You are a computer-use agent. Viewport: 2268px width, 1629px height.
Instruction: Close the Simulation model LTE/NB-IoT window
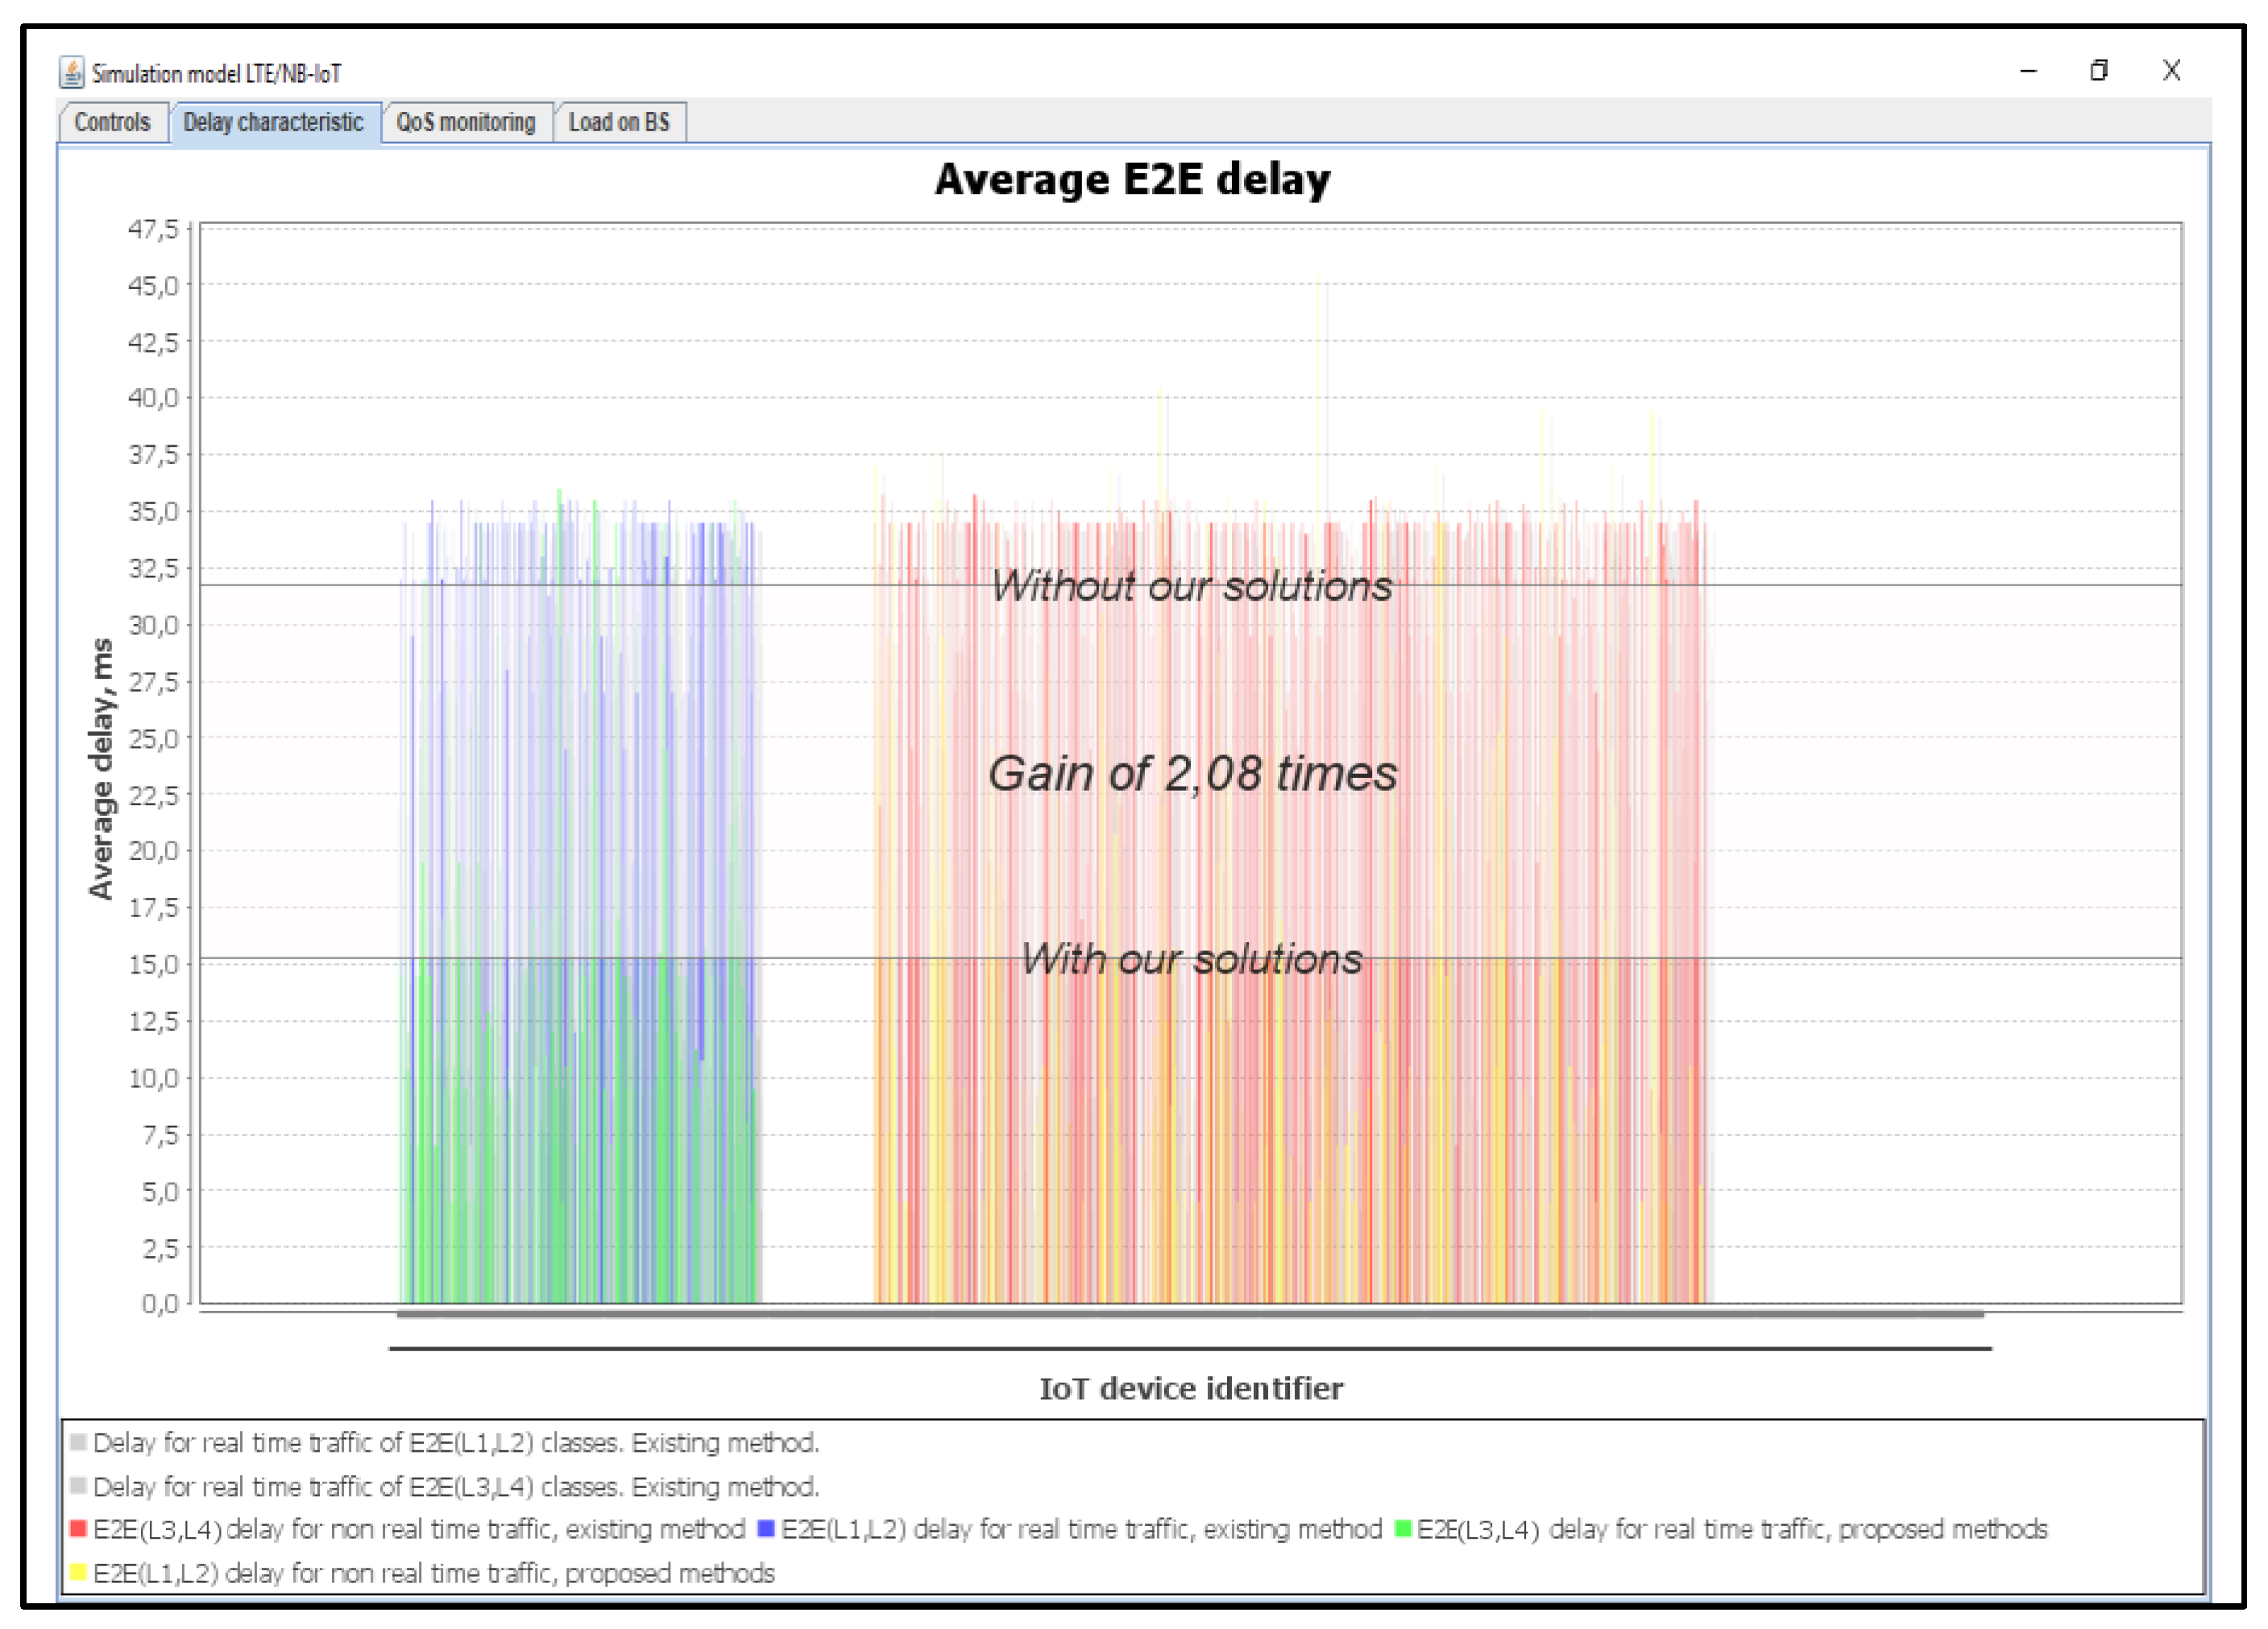pos(2172,71)
